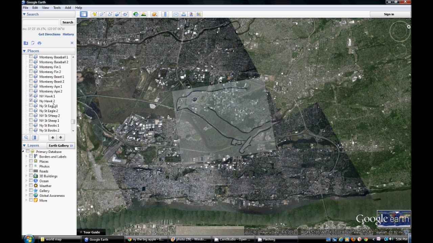
Task: Collapse the Search panel triangle
Action: pos(24,14)
